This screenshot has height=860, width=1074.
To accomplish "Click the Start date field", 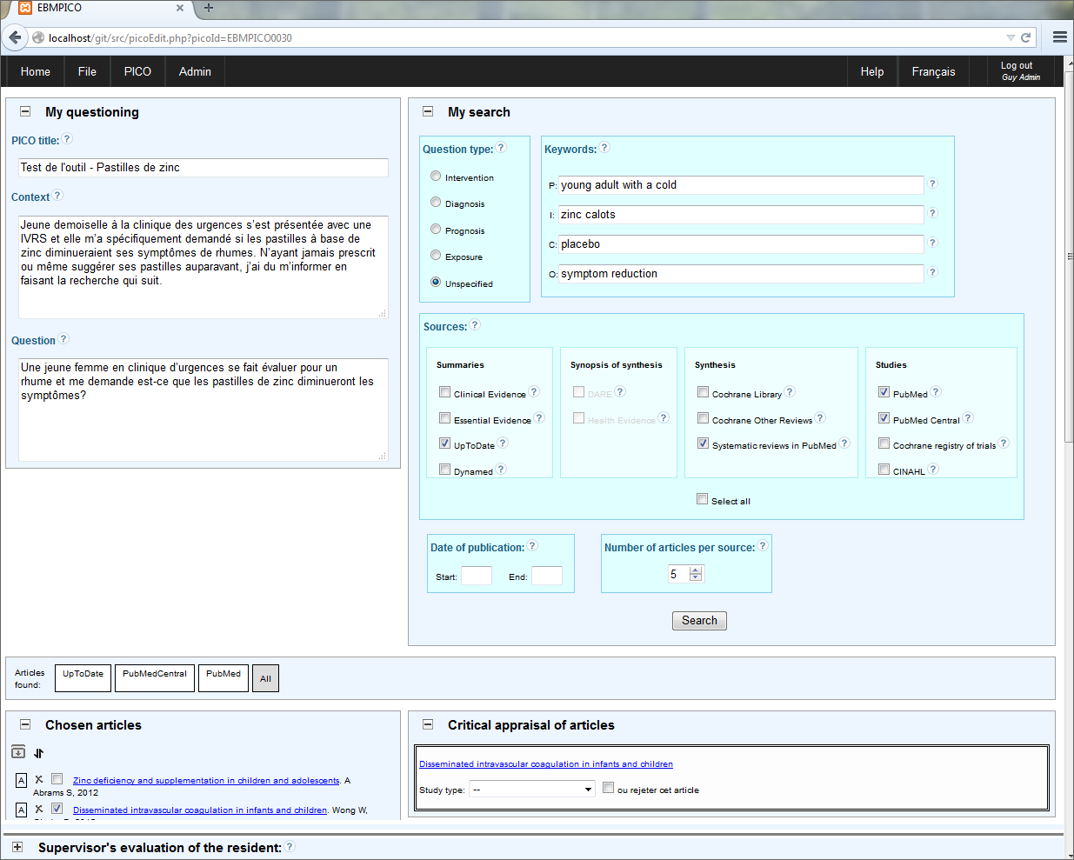I will (477, 575).
